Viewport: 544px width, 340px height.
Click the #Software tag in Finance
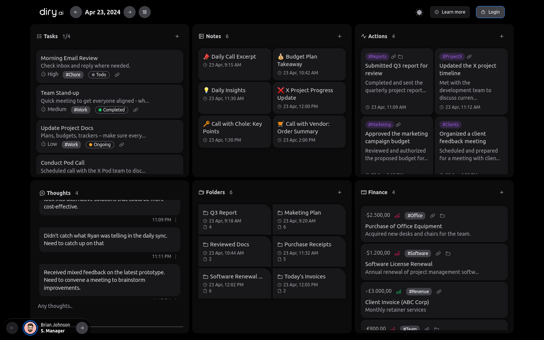(x=418, y=253)
